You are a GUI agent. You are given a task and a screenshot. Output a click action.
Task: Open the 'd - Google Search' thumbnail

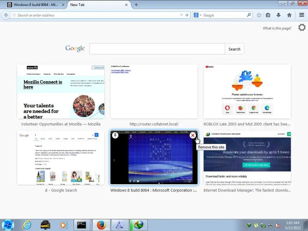coord(61,158)
